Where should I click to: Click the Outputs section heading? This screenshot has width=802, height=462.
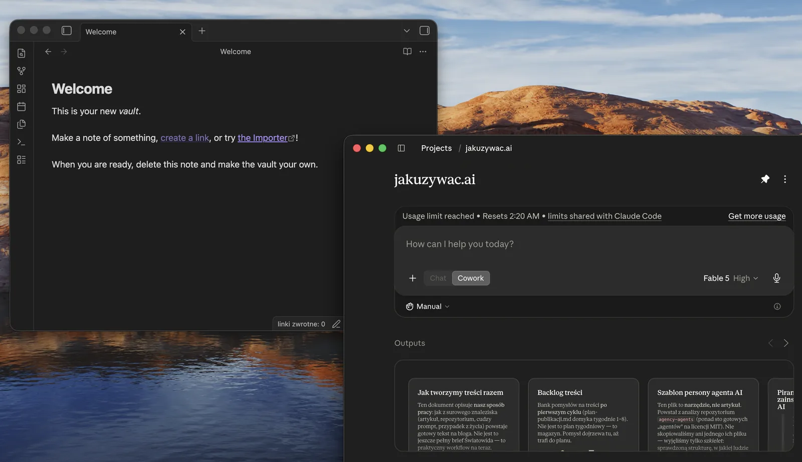(x=410, y=343)
